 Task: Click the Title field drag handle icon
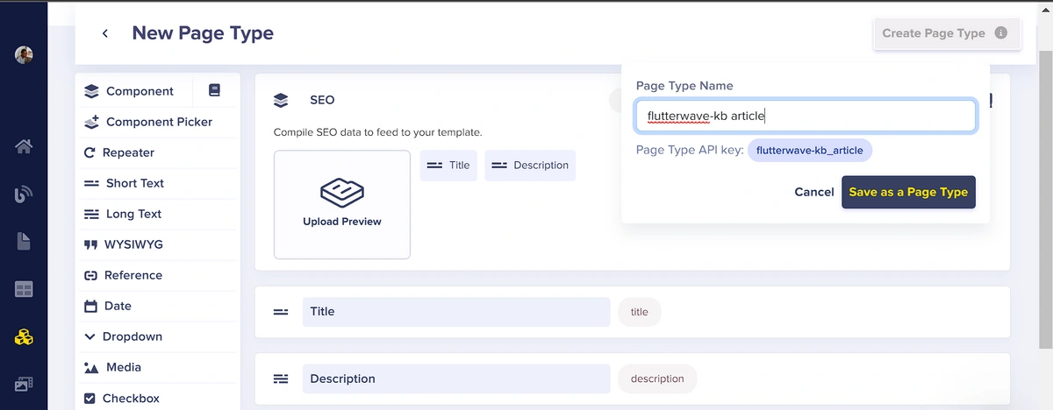tap(281, 312)
